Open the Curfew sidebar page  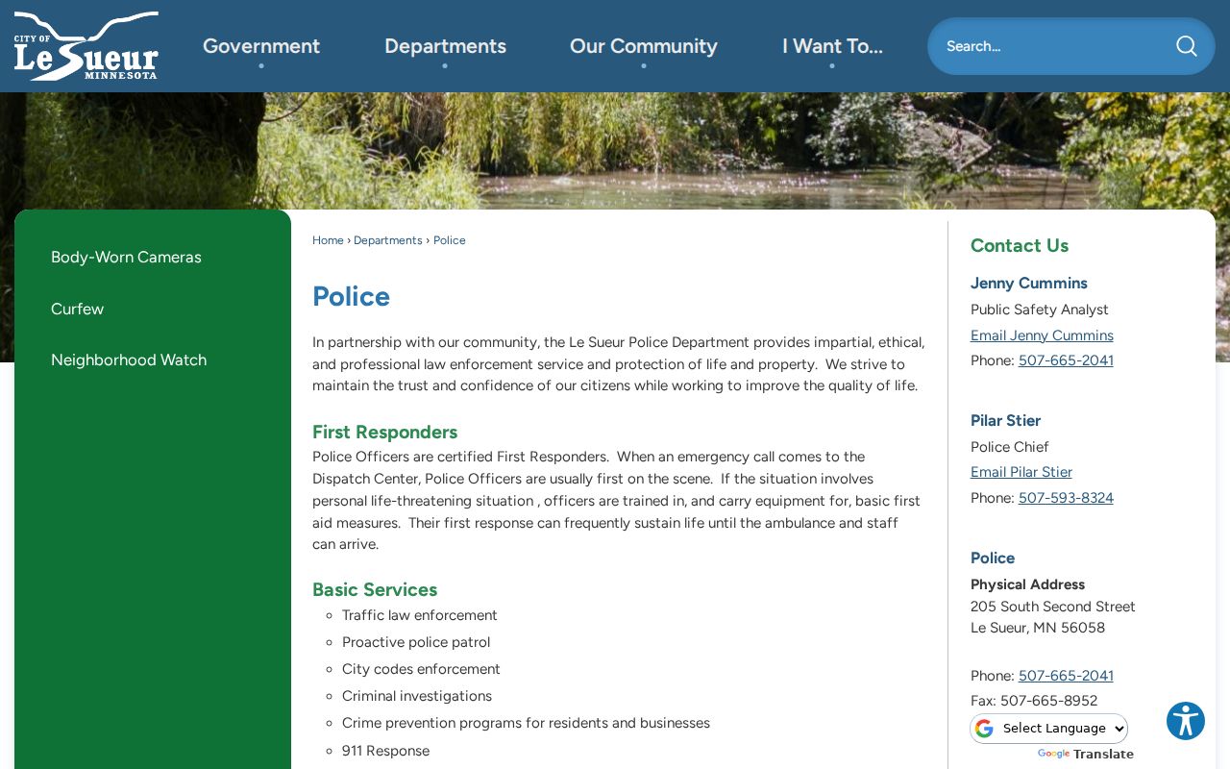tap(77, 309)
